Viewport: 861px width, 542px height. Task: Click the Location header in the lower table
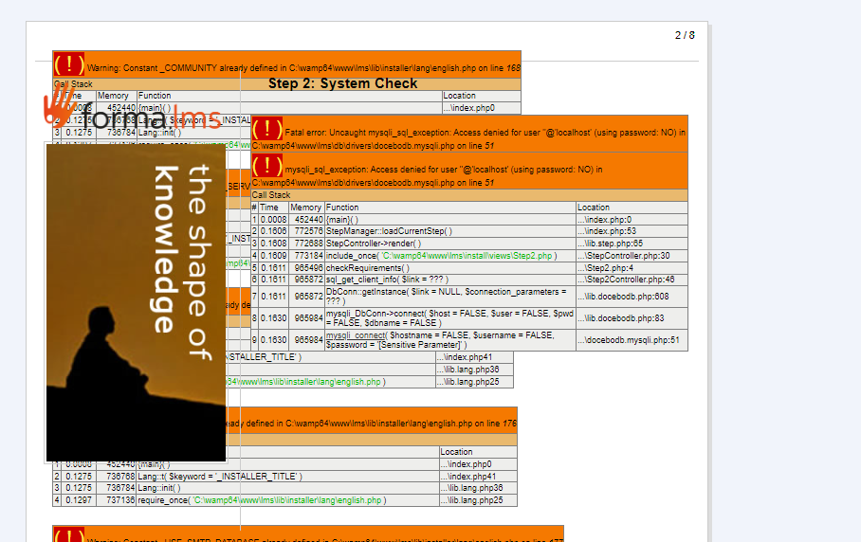pyautogui.click(x=456, y=452)
